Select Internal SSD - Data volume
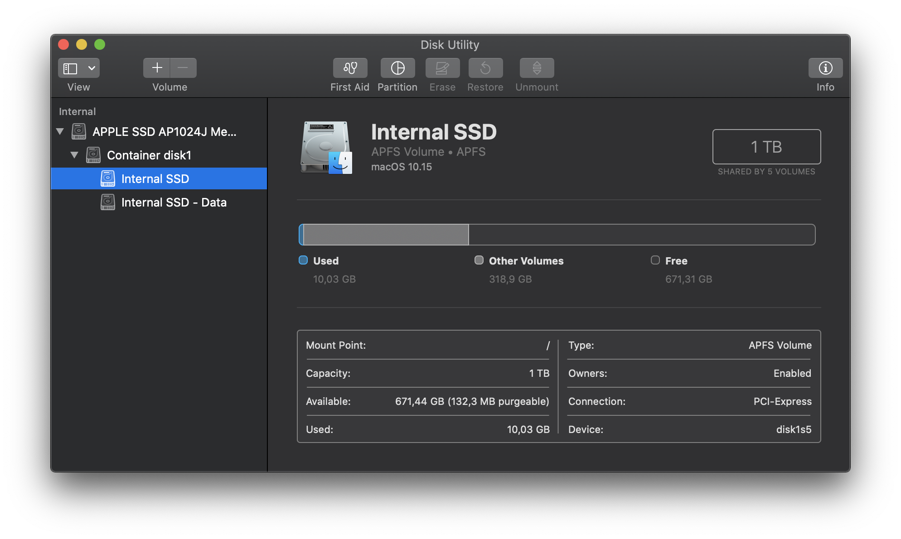901x539 pixels. (x=174, y=202)
